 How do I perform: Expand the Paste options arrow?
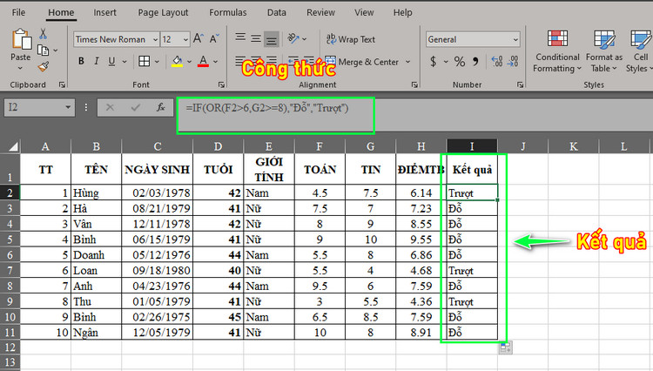click(20, 68)
